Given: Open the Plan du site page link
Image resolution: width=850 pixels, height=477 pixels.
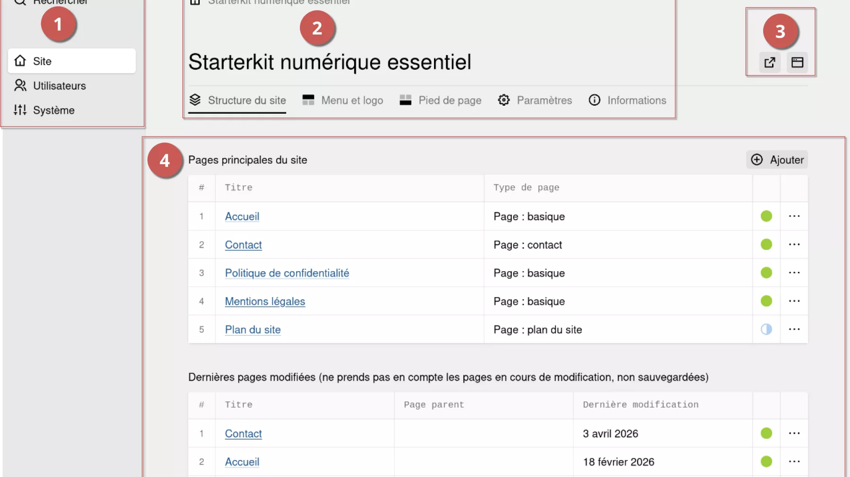Looking at the screenshot, I should point(253,330).
